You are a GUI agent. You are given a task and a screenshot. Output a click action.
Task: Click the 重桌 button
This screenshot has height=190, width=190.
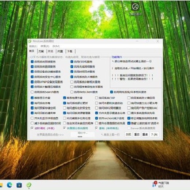pyautogui.click(x=145, y=134)
